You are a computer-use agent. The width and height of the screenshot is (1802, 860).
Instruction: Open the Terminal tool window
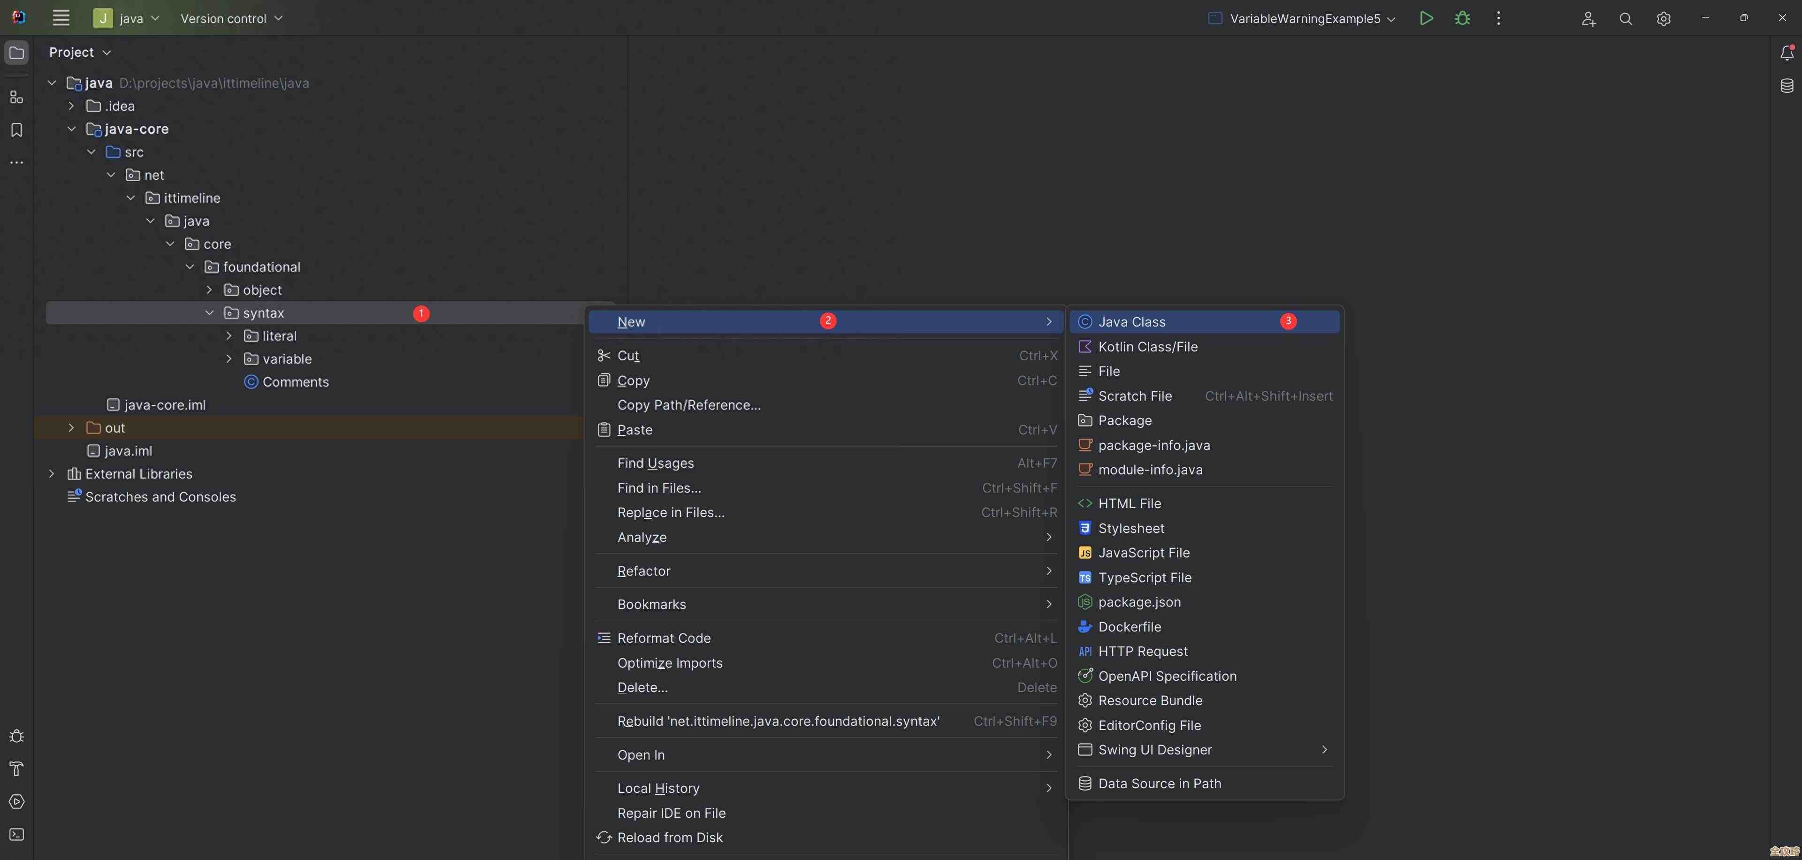(x=17, y=834)
